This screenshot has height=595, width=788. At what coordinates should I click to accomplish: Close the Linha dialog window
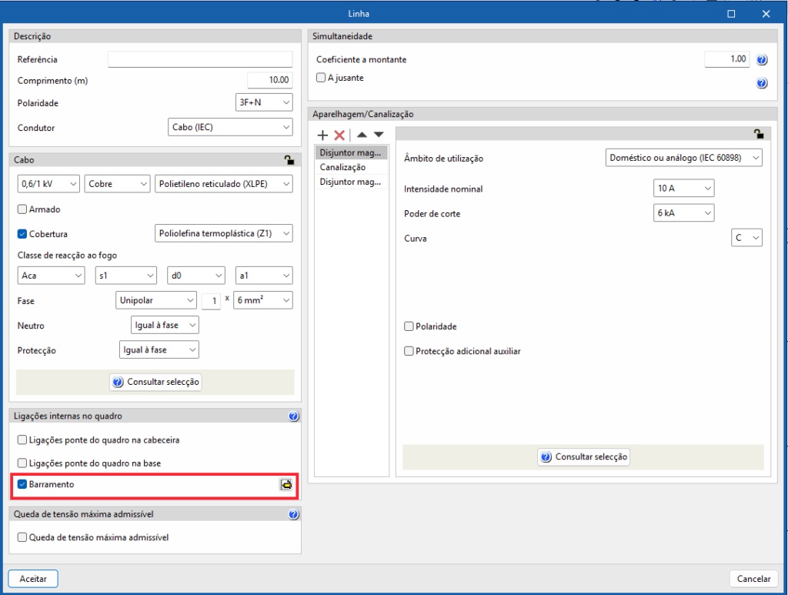tap(766, 14)
